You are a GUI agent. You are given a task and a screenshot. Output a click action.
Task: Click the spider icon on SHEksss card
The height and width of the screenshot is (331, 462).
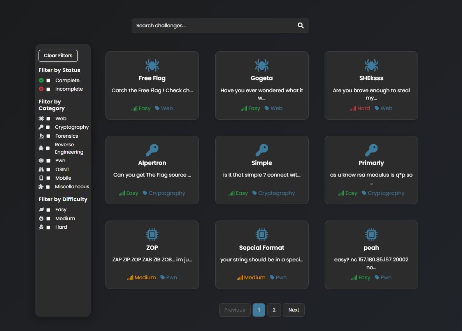[x=371, y=65]
